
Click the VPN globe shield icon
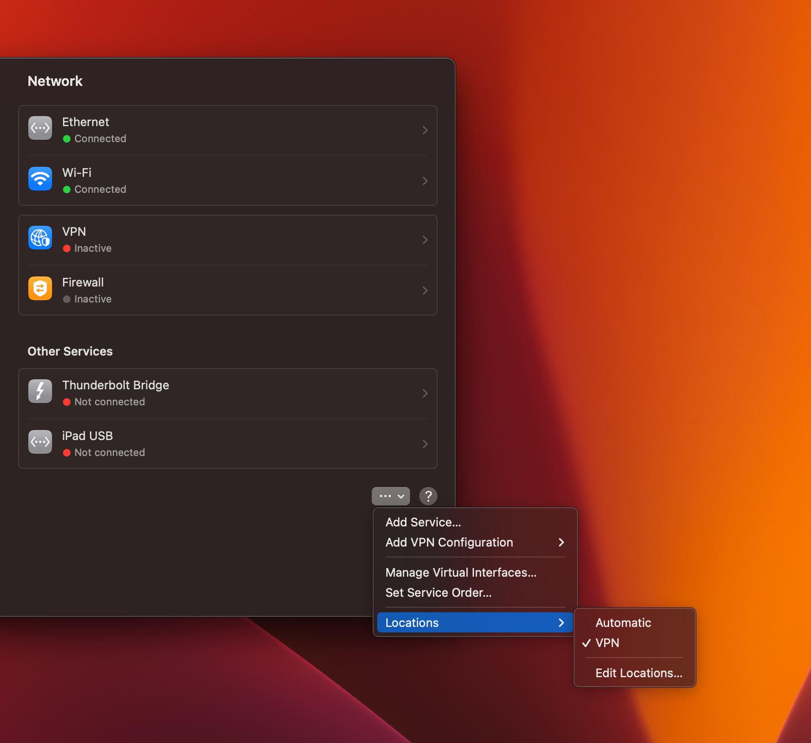tap(40, 238)
